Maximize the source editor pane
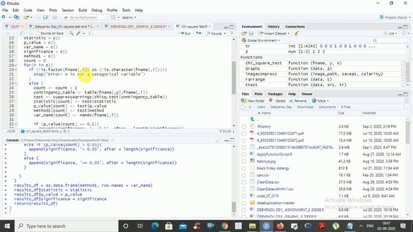Image resolution: width=413 pixels, height=232 pixels. tap(232, 27)
